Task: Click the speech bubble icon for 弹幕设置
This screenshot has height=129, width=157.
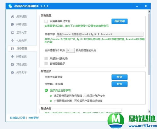Action: tap(12, 24)
